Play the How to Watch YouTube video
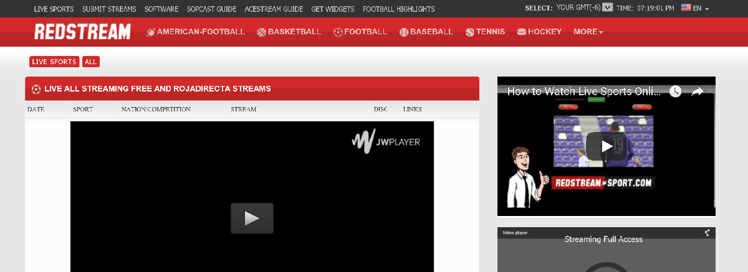Viewport: 748px width, 272px height. [607, 147]
